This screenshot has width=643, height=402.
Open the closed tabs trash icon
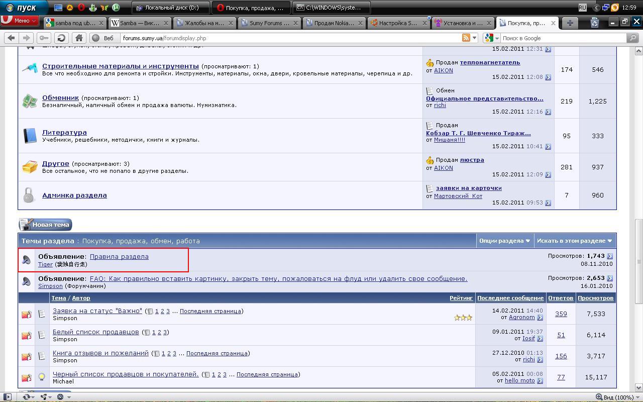pyautogui.click(x=594, y=22)
